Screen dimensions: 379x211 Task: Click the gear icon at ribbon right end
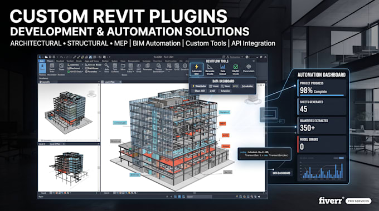[185, 66]
